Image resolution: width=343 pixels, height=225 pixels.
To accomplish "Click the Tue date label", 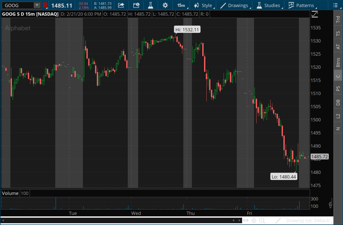I will (x=73, y=213).
